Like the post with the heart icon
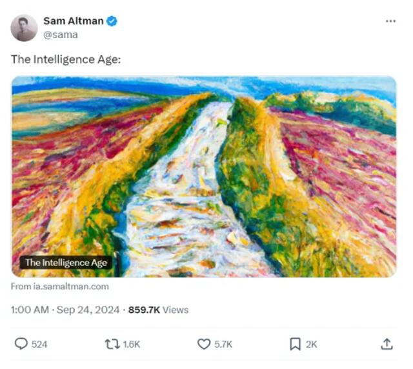 (204, 344)
